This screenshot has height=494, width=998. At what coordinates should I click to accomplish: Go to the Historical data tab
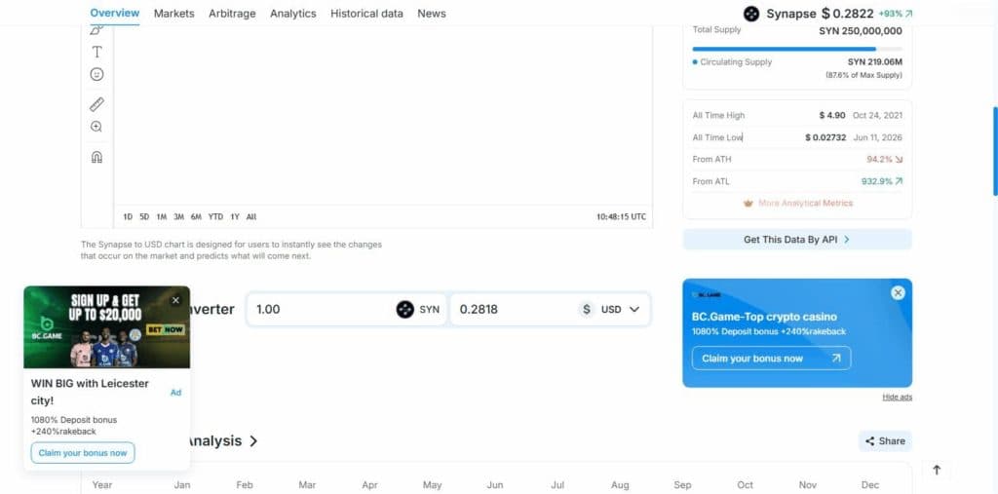coord(366,14)
